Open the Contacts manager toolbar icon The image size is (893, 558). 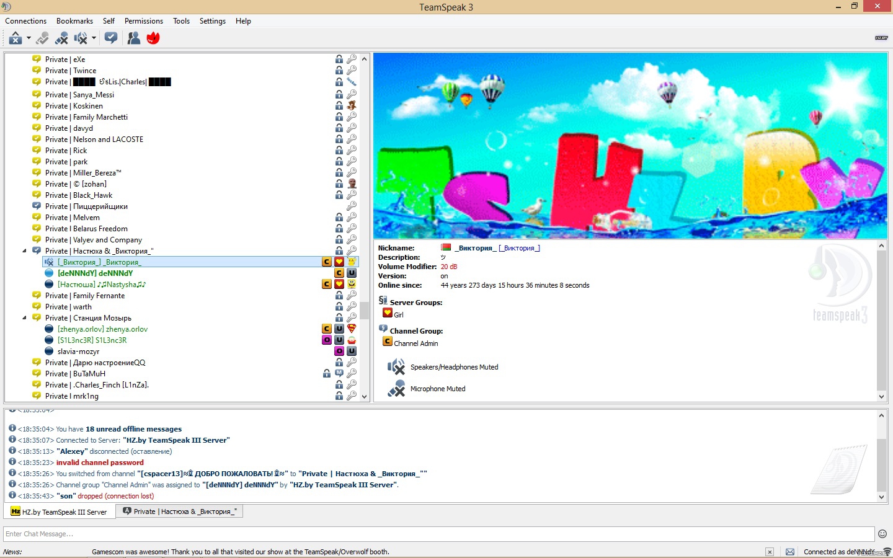point(133,38)
